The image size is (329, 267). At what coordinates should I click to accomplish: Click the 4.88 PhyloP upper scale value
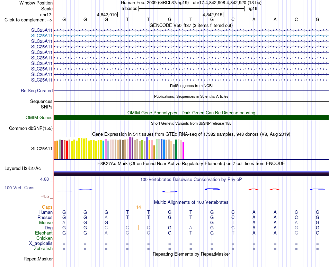click(44, 179)
